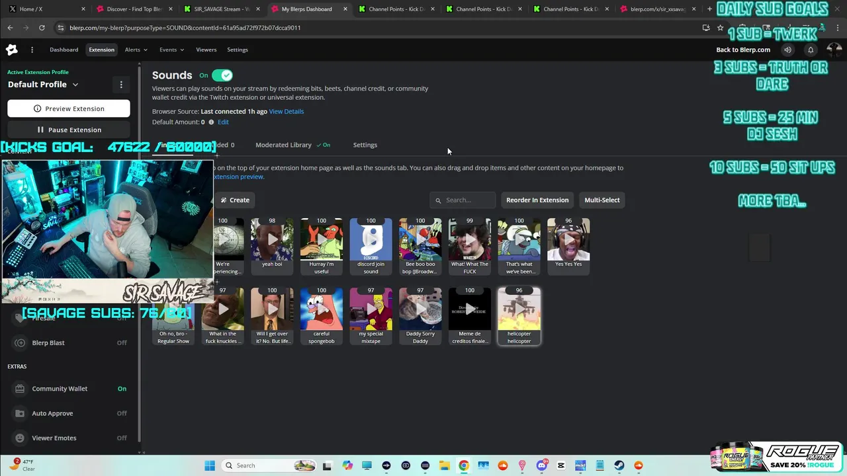Play the 'Yes Yes Yes' sound
This screenshot has height=476, width=847.
[x=568, y=239]
